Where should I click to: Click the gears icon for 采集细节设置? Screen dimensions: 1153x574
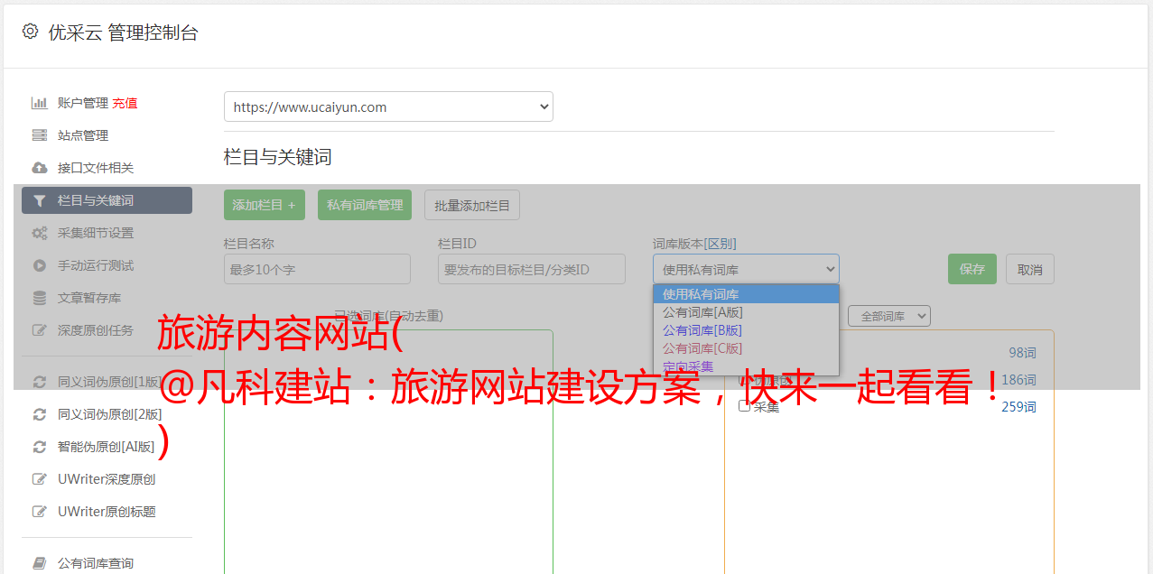click(x=40, y=233)
